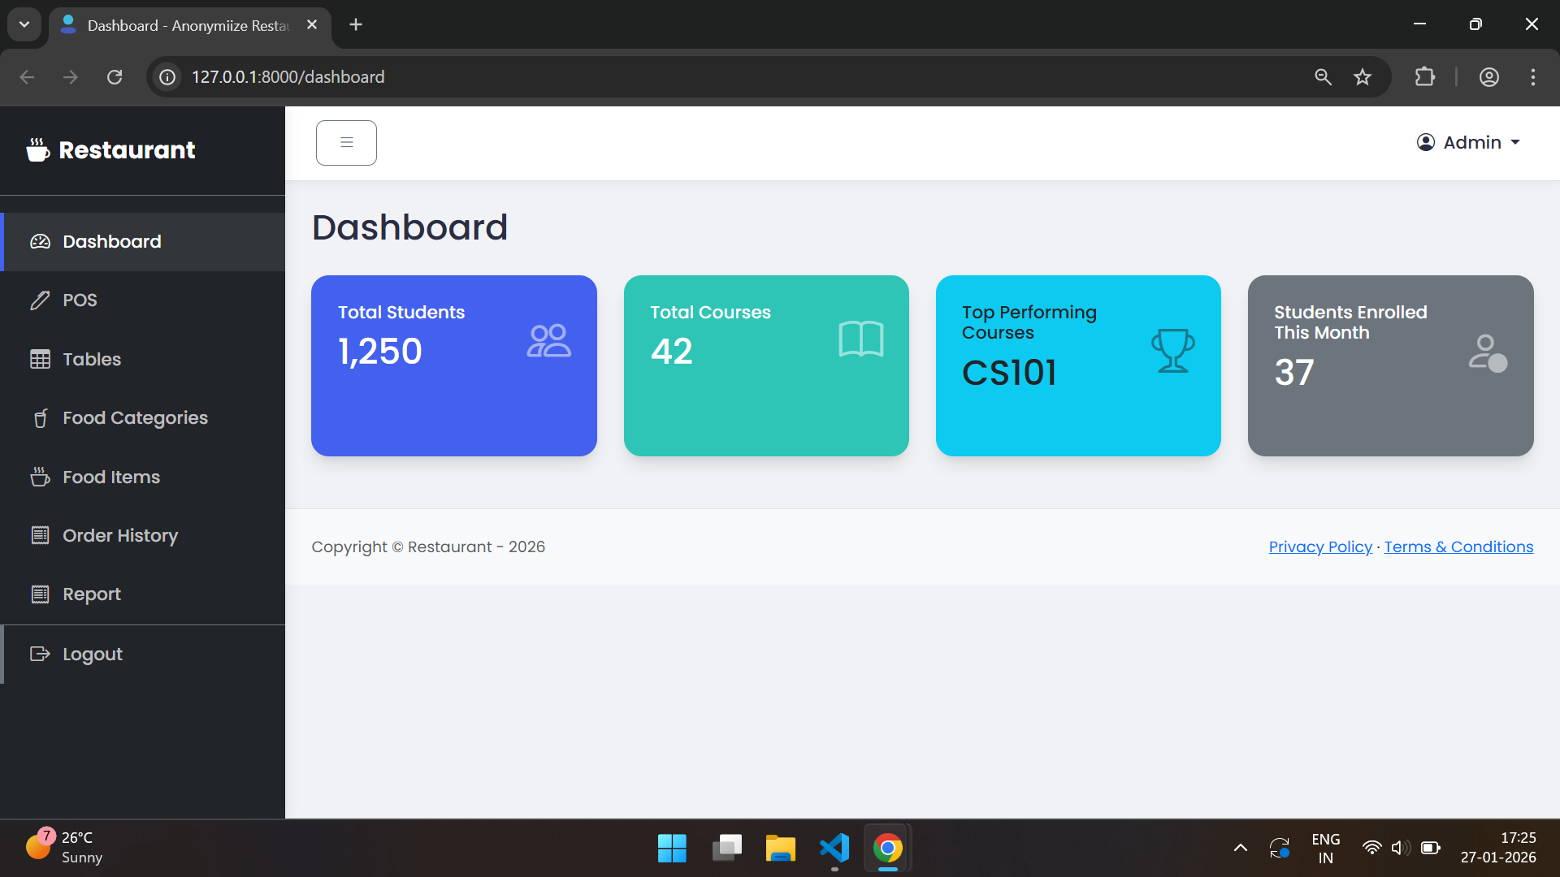Click the user icon on Students Enrolled card

[x=1488, y=353]
